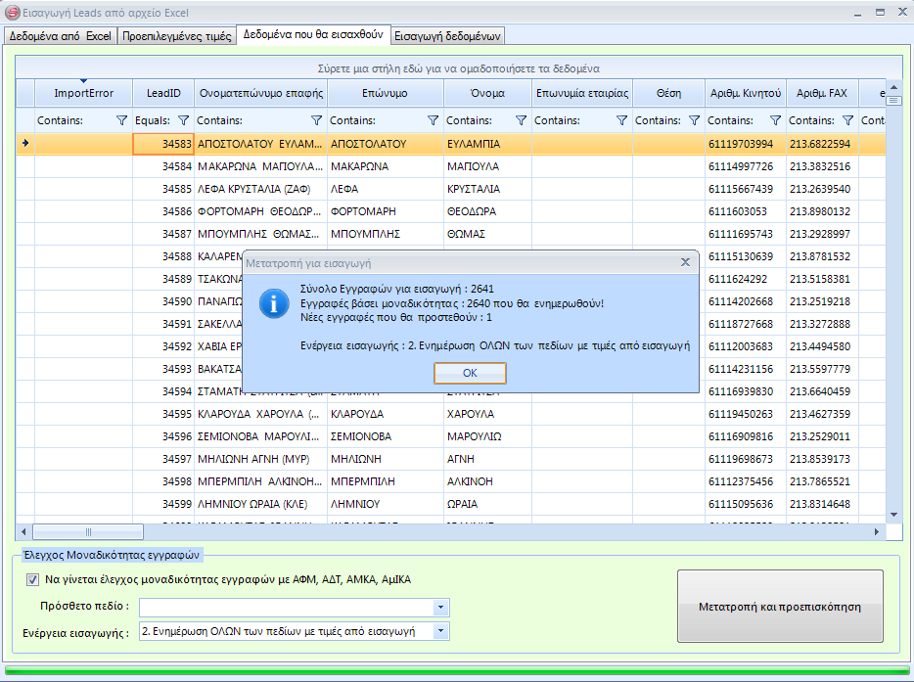
Task: Click the filter icon in LeadID column
Action: point(183,120)
